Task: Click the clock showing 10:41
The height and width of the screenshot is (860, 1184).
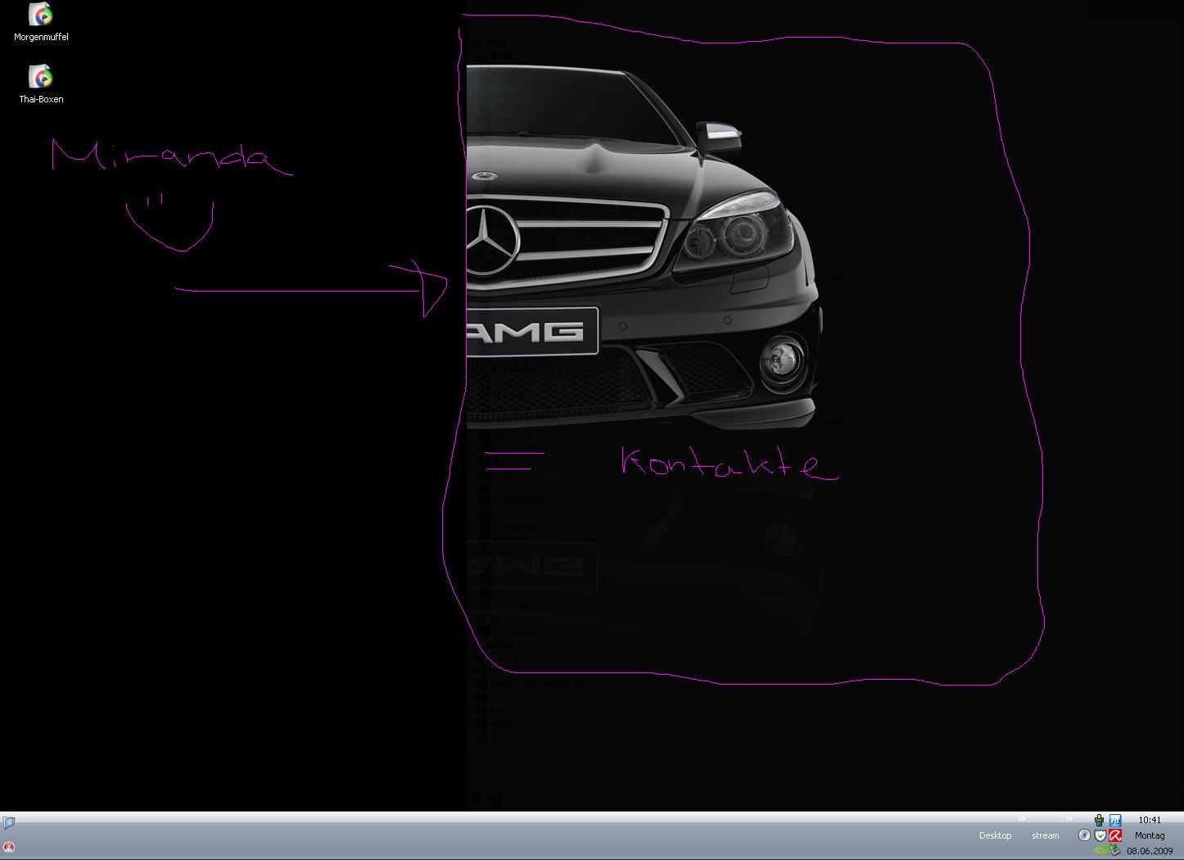Action: 1150,820
